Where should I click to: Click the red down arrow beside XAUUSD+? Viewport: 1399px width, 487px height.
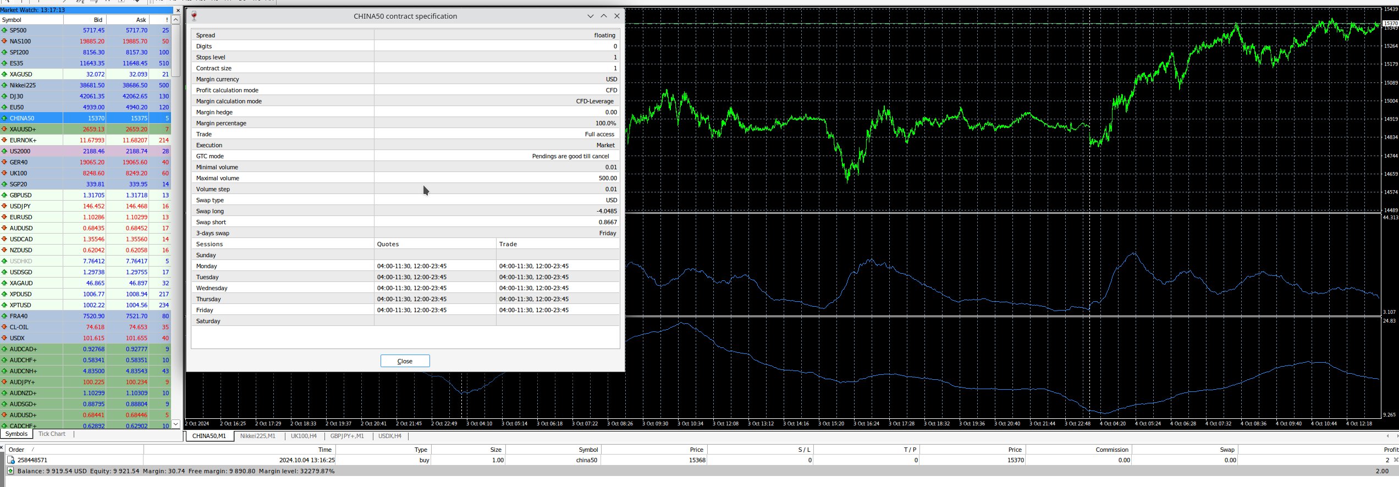click(4, 129)
